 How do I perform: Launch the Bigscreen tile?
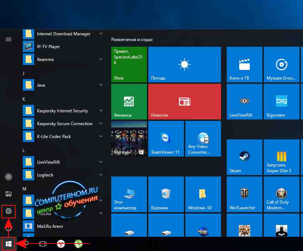click(282, 102)
